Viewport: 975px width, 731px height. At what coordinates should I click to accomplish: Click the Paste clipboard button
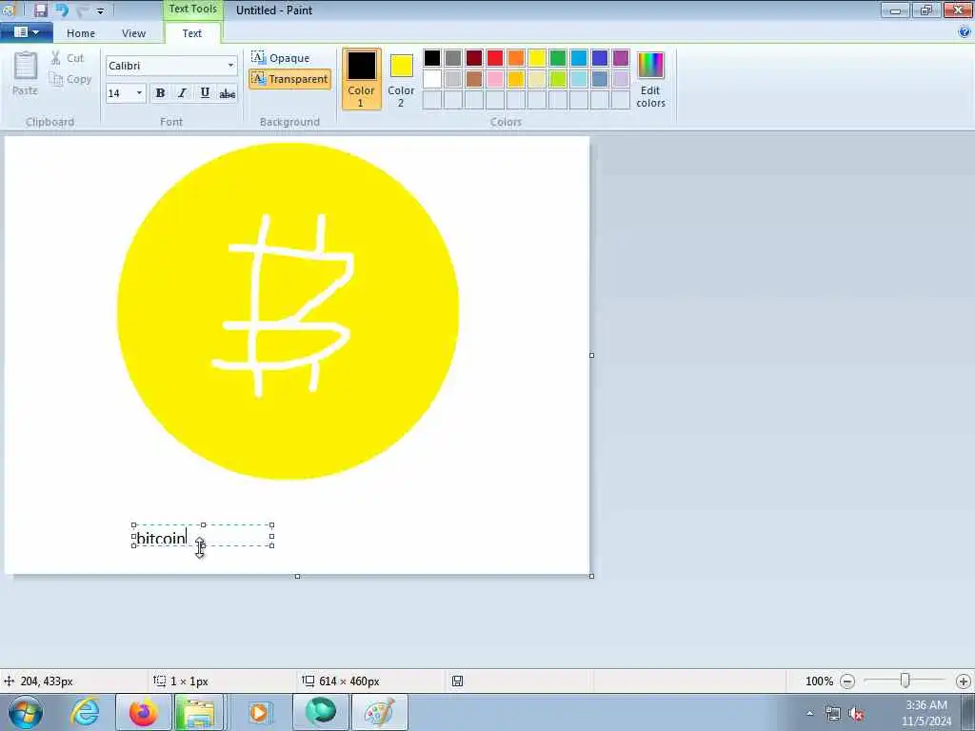pos(26,73)
